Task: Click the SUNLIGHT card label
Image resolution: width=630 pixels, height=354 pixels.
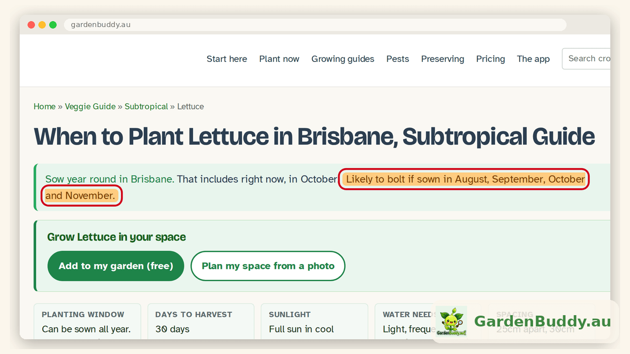Action: click(290, 315)
